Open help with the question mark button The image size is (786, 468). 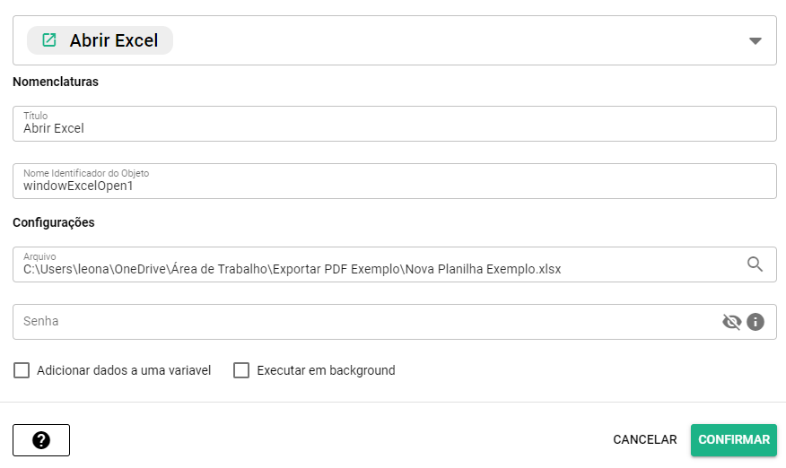tap(41, 440)
